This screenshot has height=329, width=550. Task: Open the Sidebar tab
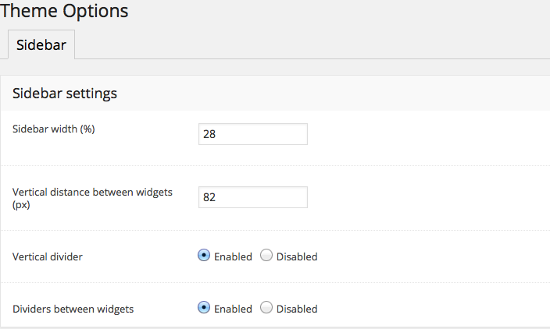click(x=41, y=45)
